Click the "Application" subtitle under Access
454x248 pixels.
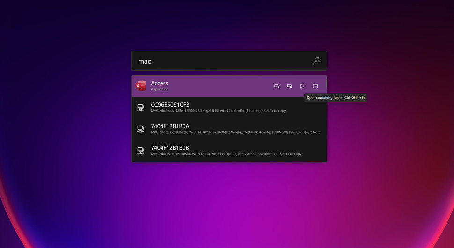pyautogui.click(x=160, y=89)
